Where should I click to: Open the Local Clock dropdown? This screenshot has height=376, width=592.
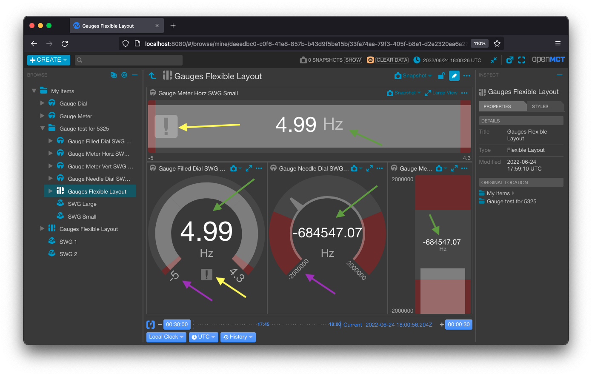[x=166, y=337]
